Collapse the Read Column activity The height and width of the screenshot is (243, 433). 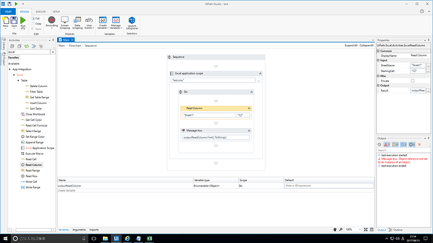[x=249, y=108]
